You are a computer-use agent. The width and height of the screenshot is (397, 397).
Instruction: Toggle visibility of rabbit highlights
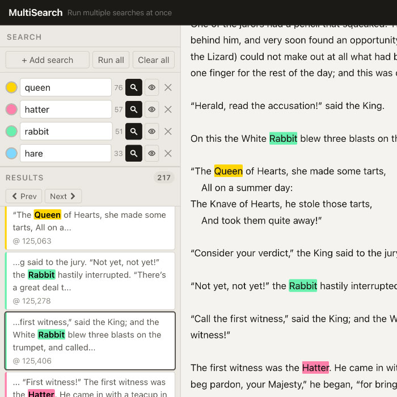tap(151, 132)
